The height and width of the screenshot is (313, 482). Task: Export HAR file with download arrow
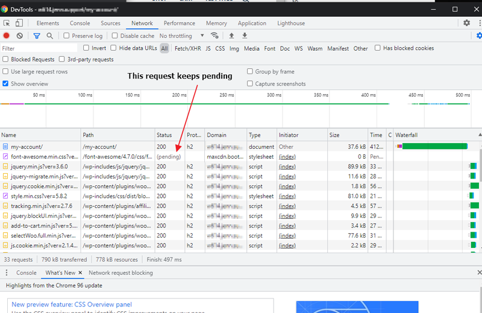[245, 36]
